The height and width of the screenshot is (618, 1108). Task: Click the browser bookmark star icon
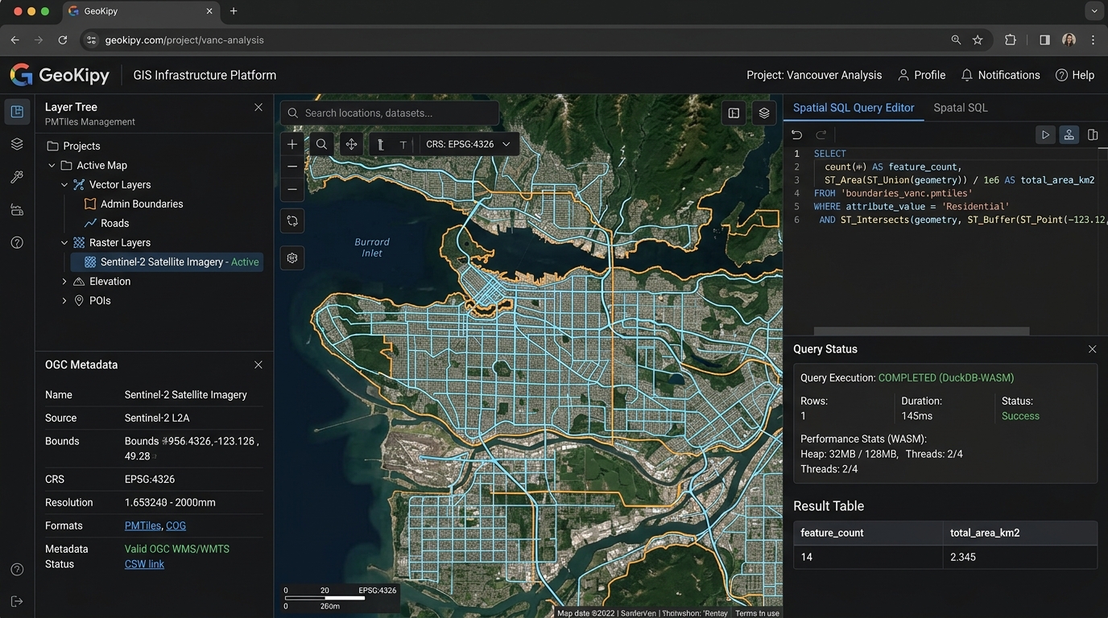[x=978, y=39]
